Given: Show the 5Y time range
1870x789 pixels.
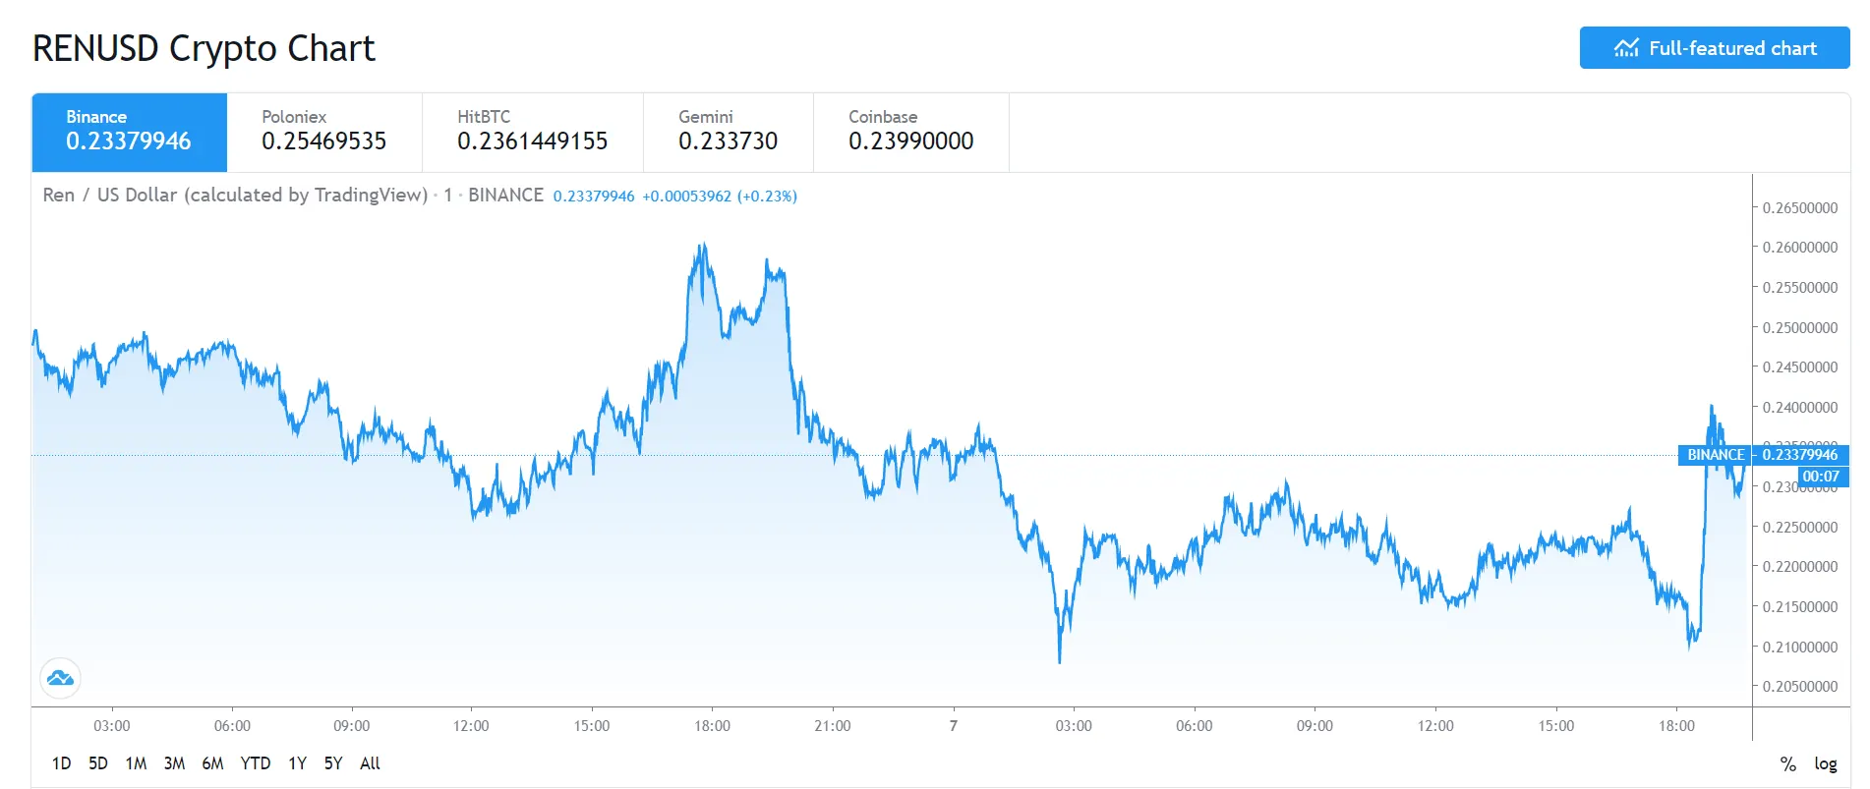Looking at the screenshot, I should tap(333, 763).
